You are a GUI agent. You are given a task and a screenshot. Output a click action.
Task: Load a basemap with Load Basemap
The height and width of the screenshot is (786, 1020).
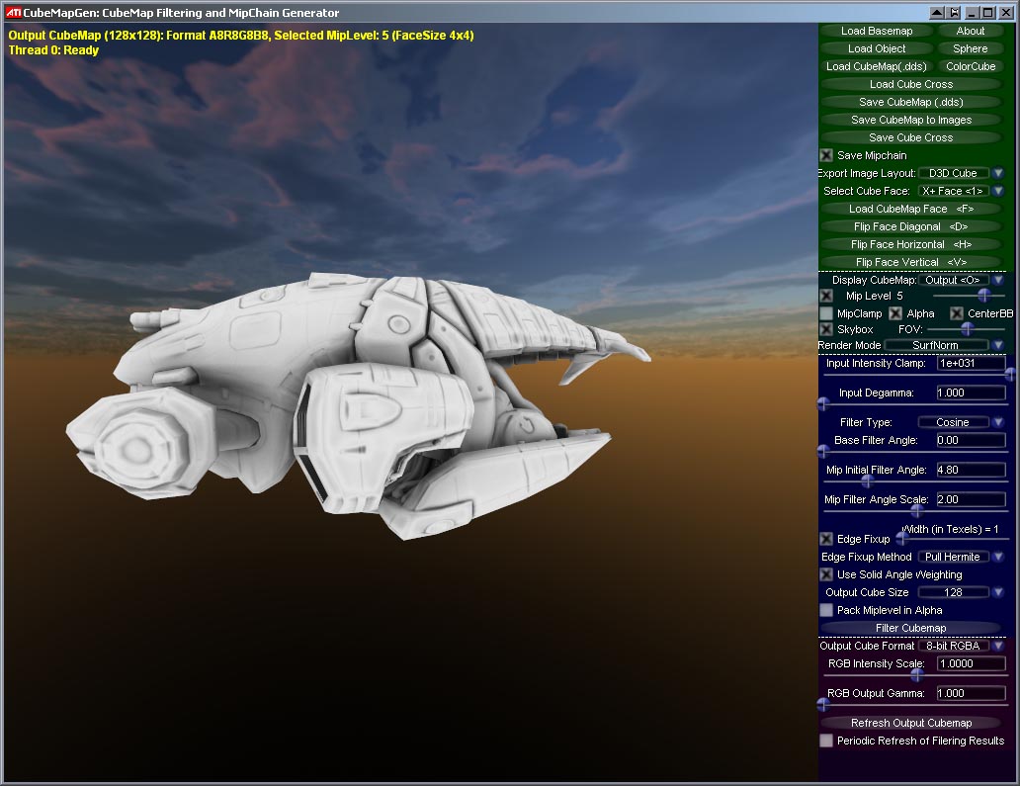tap(877, 31)
